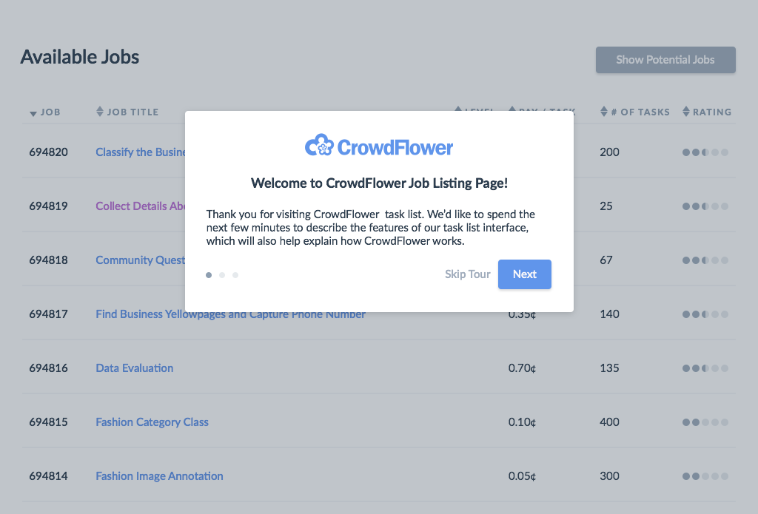
Task: Open the Find Business Yellowpages job
Action: point(231,314)
